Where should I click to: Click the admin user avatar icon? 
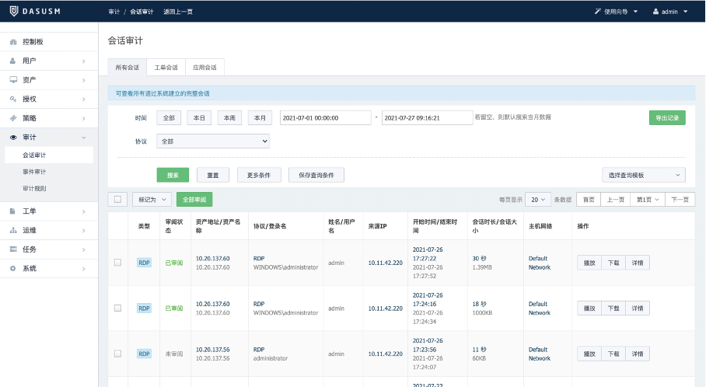(655, 12)
